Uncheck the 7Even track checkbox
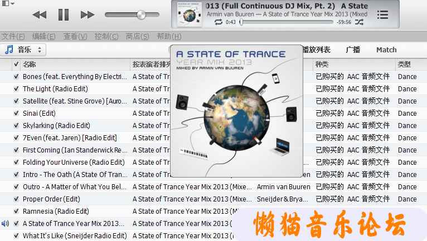Image resolution: width=427 pixels, height=241 pixels. point(16,138)
